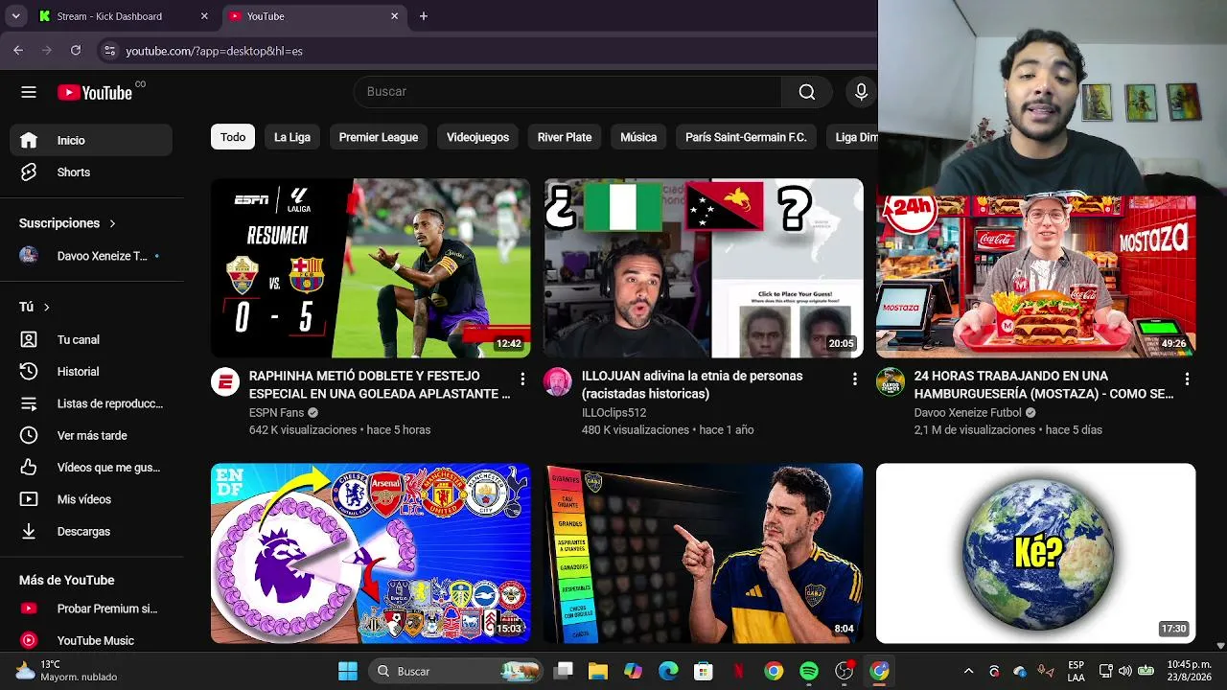Play the Earth "Ké?" video thumbnail

point(1035,553)
